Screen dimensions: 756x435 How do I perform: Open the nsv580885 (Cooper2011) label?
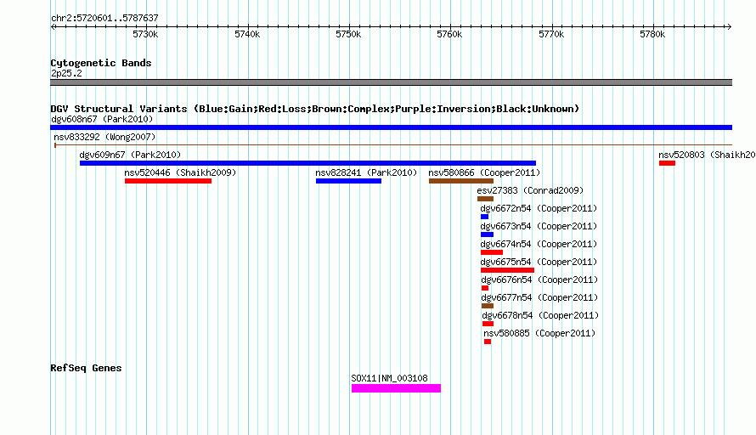click(x=539, y=333)
